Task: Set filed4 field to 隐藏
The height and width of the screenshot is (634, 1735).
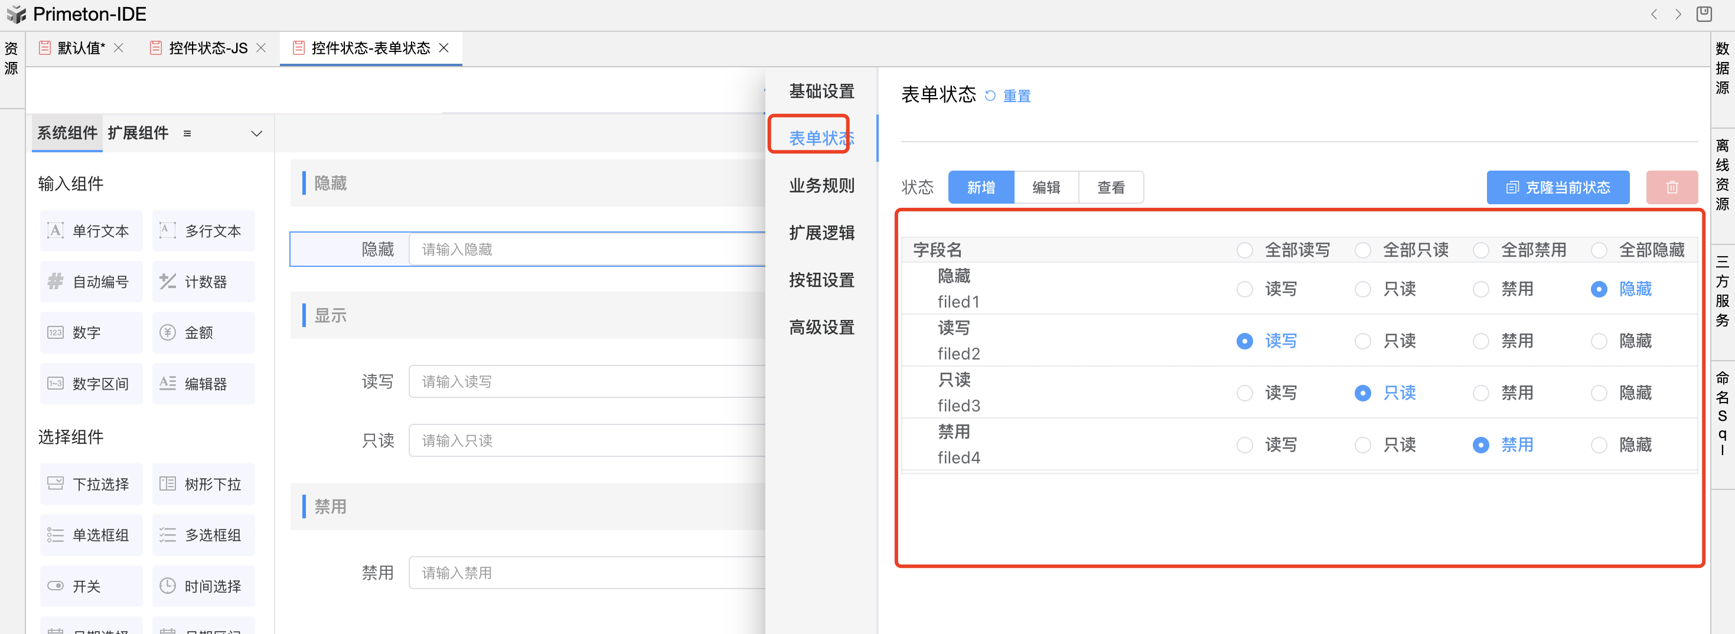Action: coord(1598,445)
